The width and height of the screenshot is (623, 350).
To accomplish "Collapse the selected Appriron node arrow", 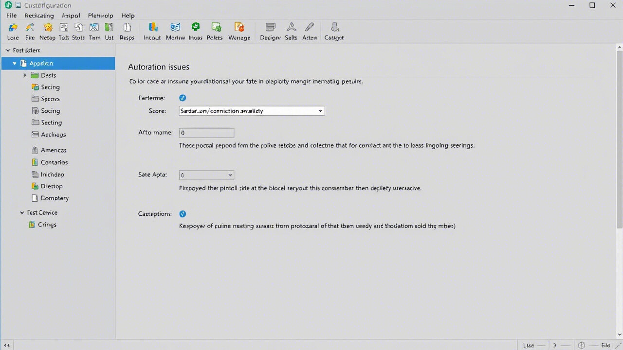I will 15,63.
